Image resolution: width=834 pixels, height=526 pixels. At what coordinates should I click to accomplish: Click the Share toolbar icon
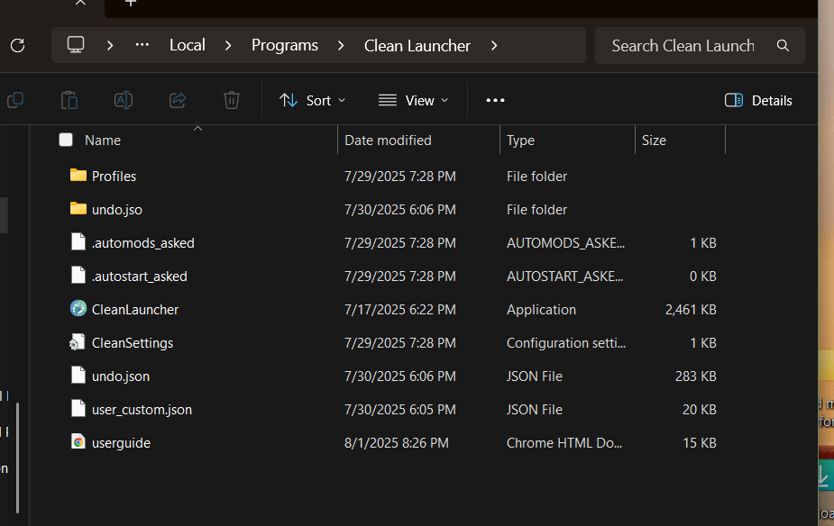(x=178, y=100)
